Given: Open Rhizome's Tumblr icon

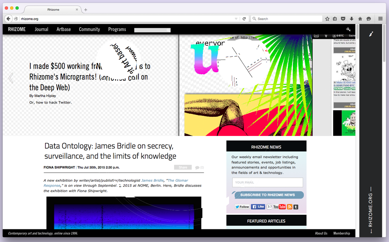Looking at the screenshot, I should [x=296, y=207].
